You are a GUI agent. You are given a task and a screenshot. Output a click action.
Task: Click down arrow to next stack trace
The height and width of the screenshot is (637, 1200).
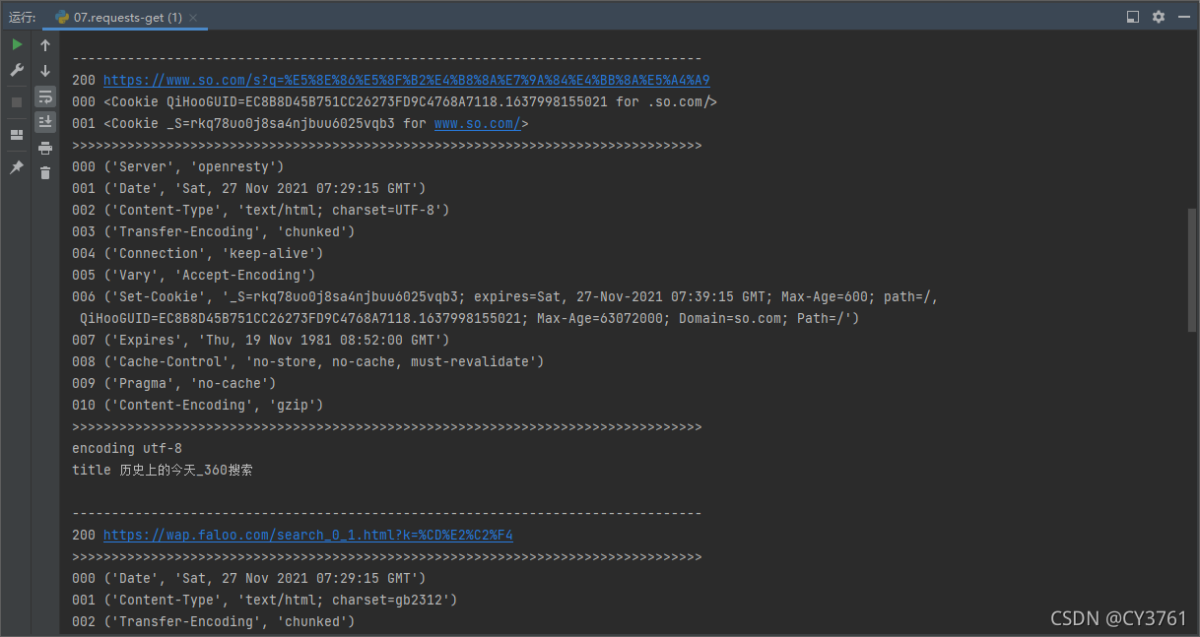coord(45,71)
